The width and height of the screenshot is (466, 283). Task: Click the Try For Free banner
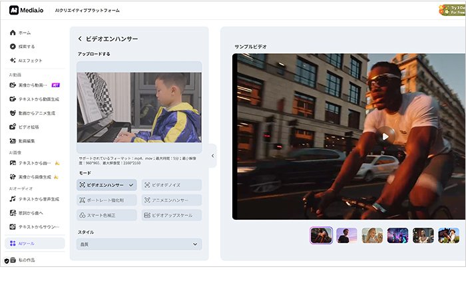tap(452, 10)
